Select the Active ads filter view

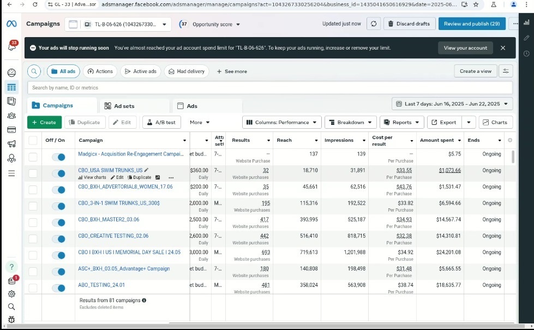tap(140, 71)
